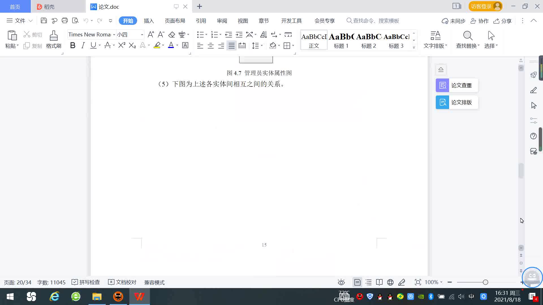The width and height of the screenshot is (543, 305).
Task: Toggle eye protection mode icon
Action: 341,282
